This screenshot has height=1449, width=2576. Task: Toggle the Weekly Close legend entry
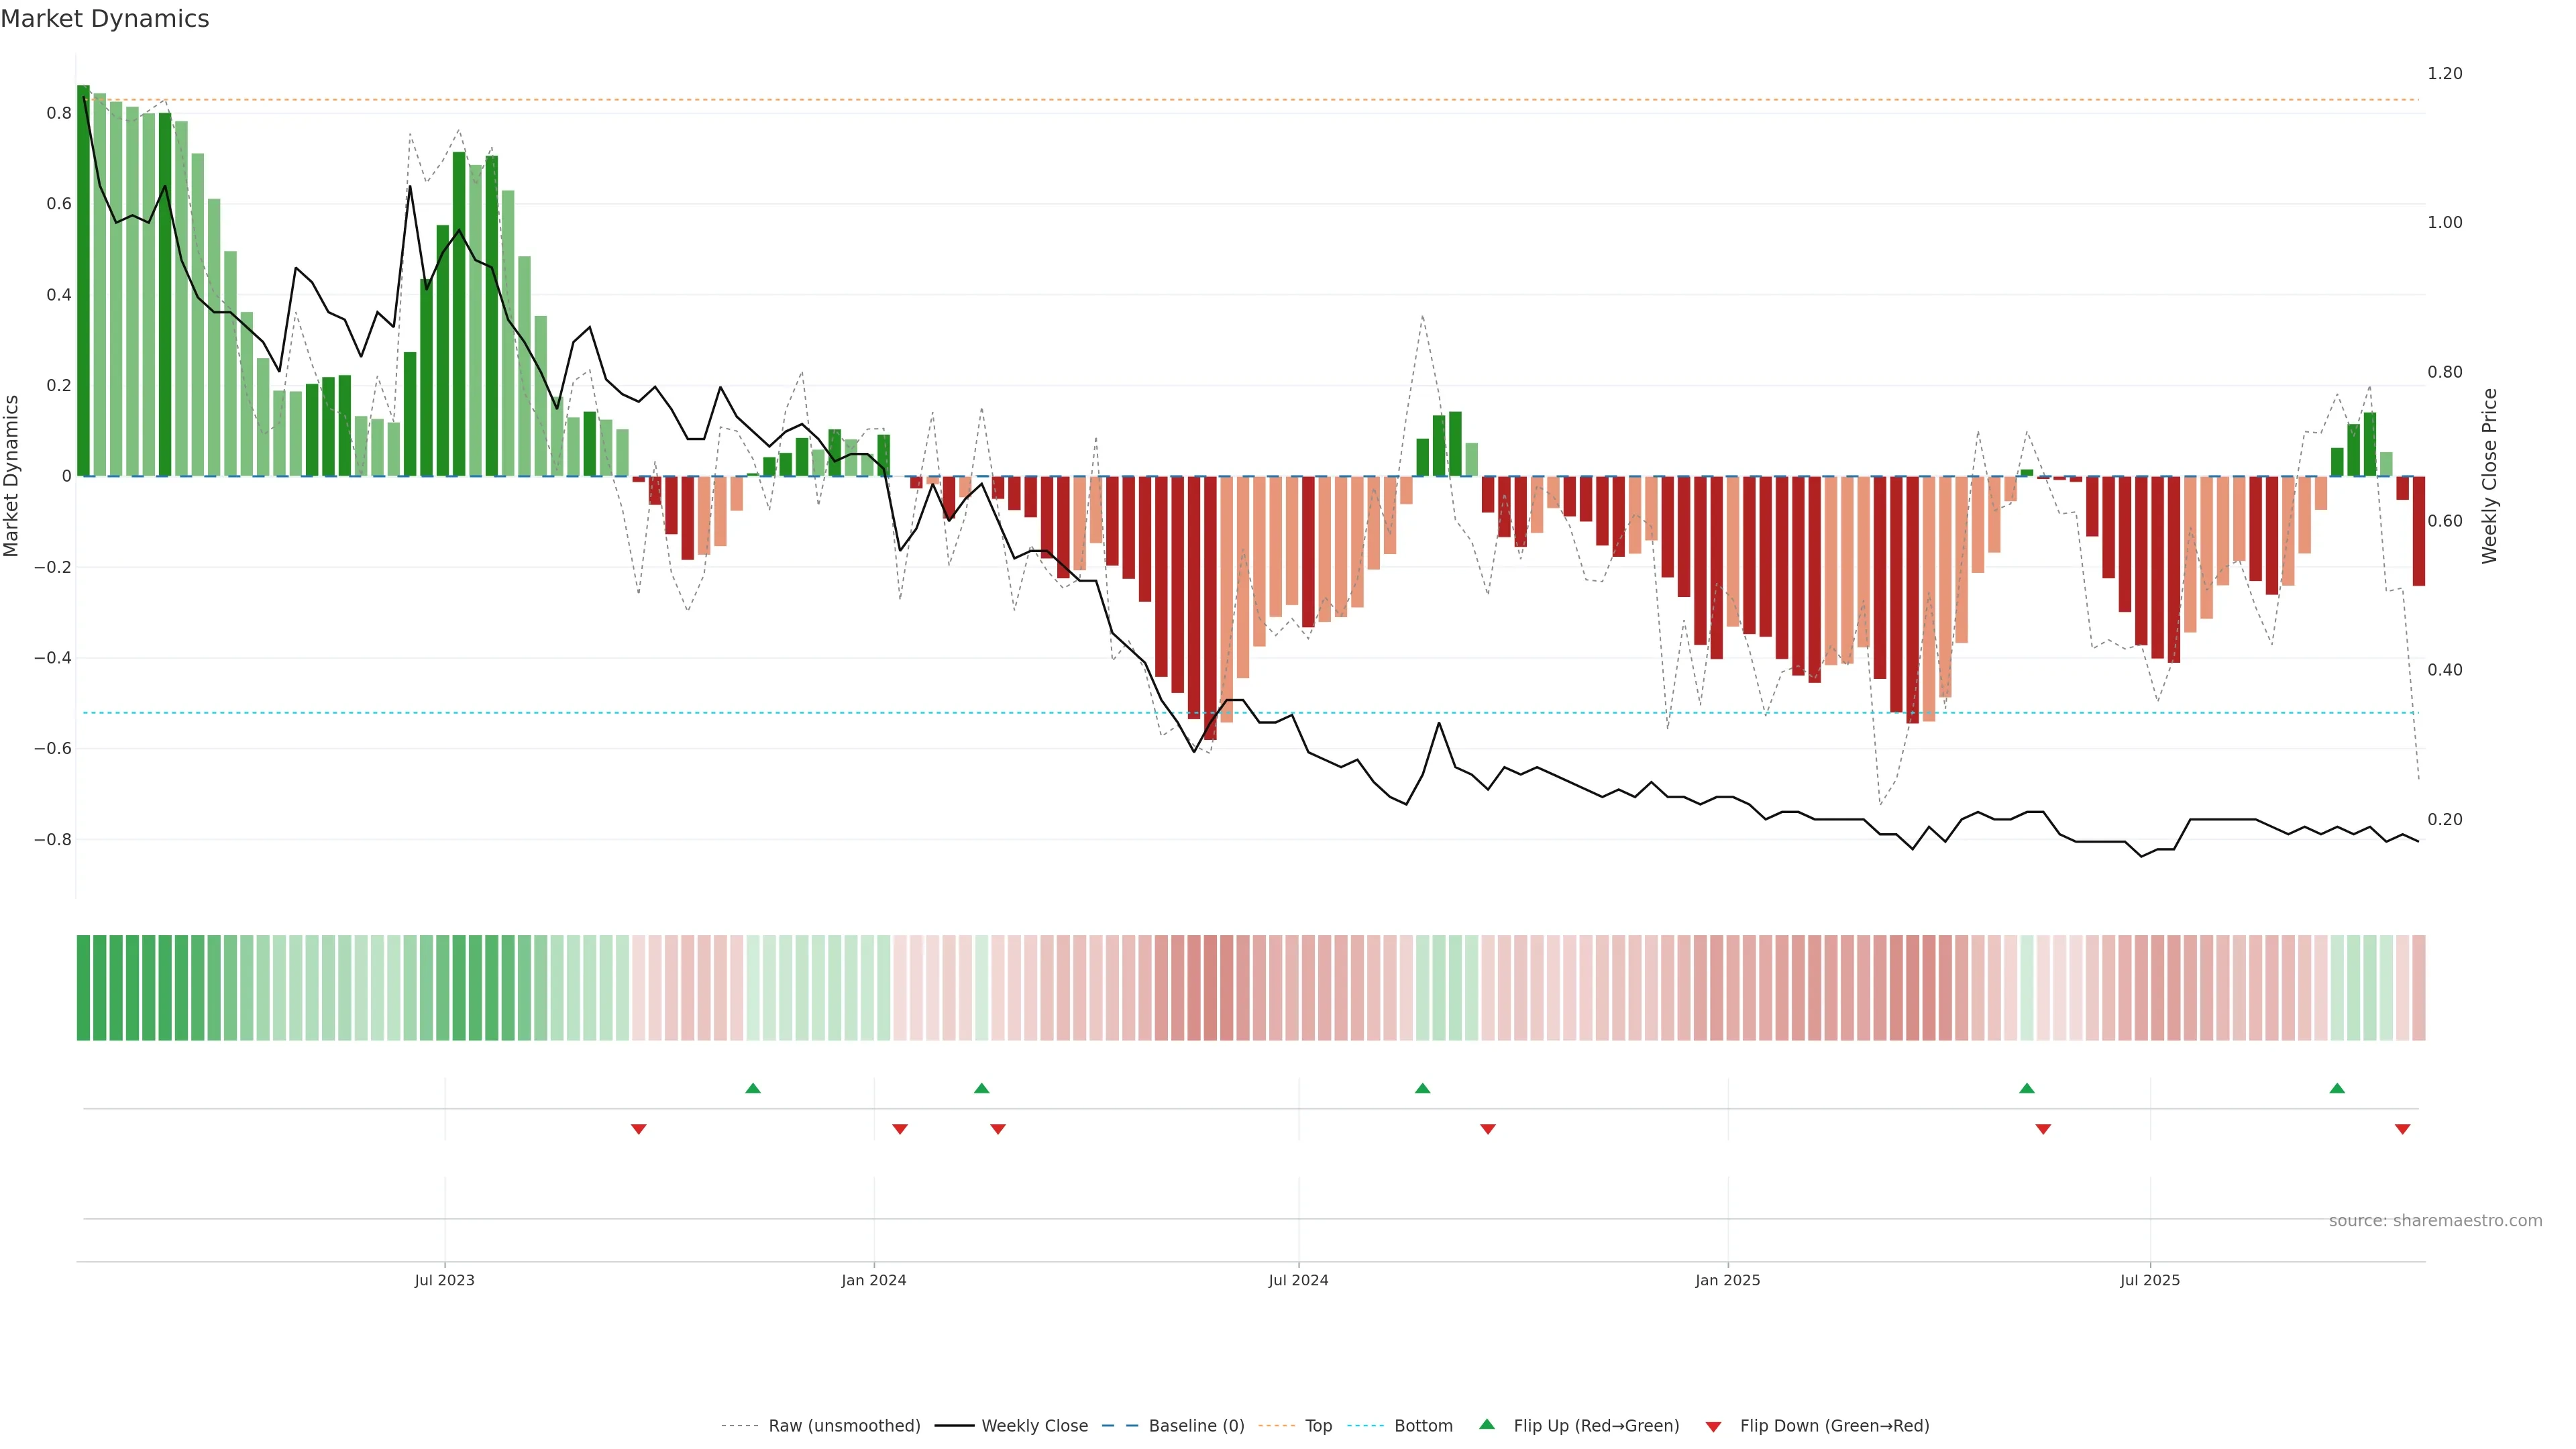click(1034, 1426)
